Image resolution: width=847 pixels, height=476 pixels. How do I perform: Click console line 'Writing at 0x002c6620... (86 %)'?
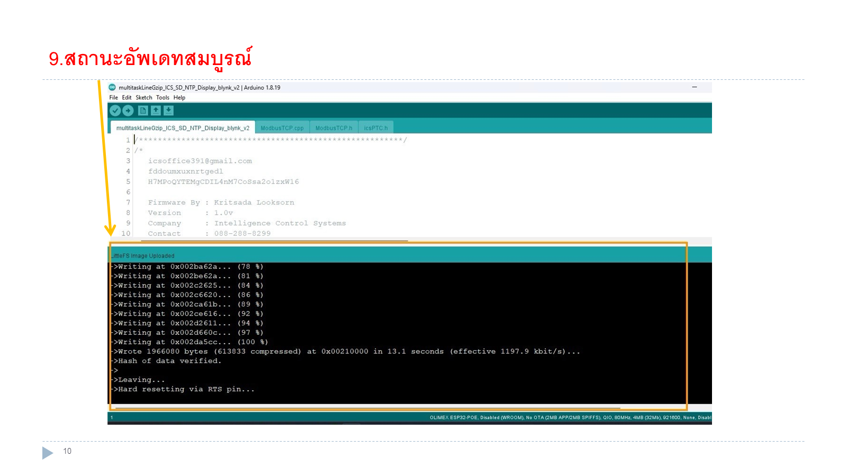(188, 295)
